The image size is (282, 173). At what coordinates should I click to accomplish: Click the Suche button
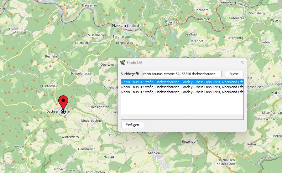[x=234, y=74]
